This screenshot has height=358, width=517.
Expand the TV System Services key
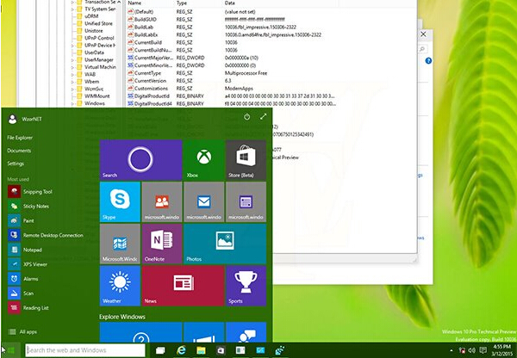point(72,9)
